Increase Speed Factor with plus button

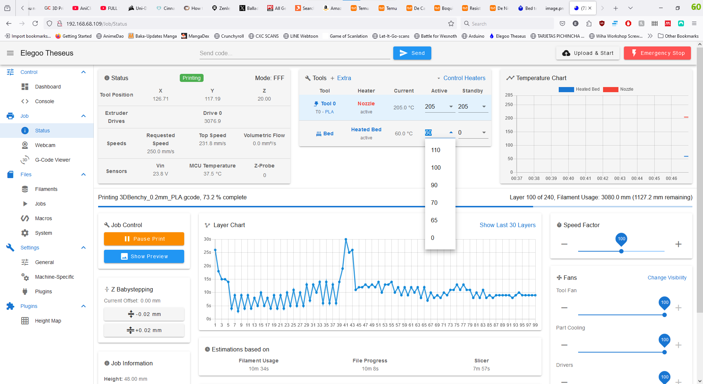pyautogui.click(x=678, y=244)
